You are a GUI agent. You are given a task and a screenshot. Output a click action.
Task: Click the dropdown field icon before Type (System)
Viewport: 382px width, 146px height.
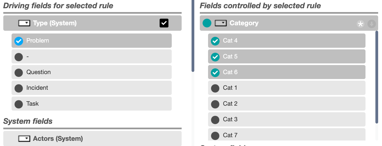point(24,23)
